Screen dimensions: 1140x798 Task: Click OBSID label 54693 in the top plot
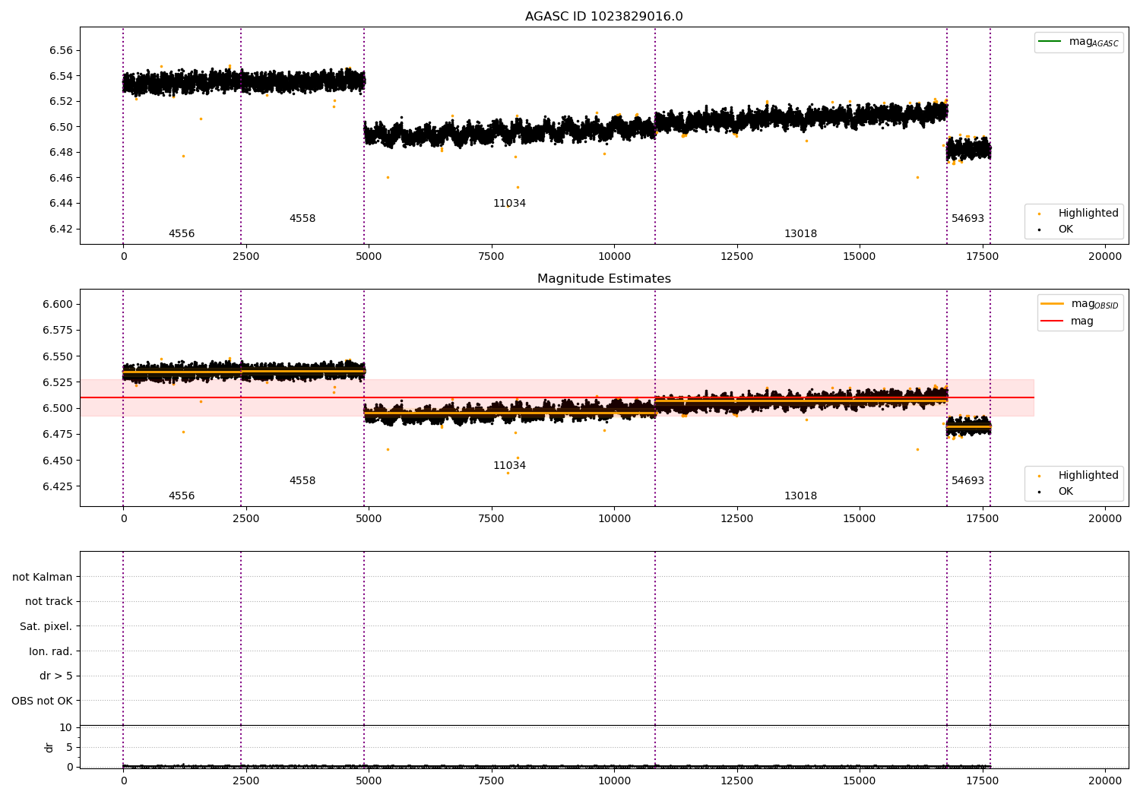coord(967,219)
